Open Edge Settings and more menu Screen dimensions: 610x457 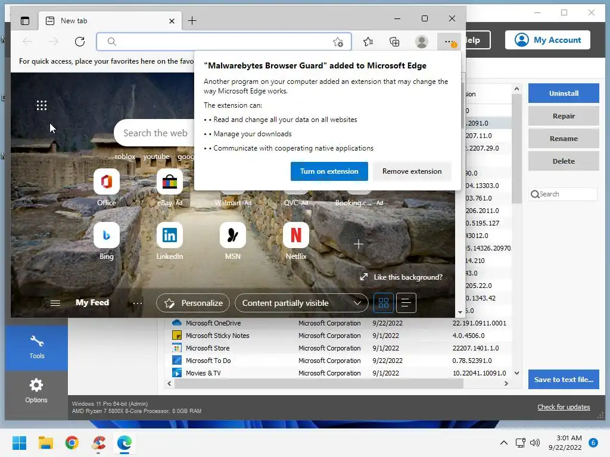pyautogui.click(x=449, y=42)
